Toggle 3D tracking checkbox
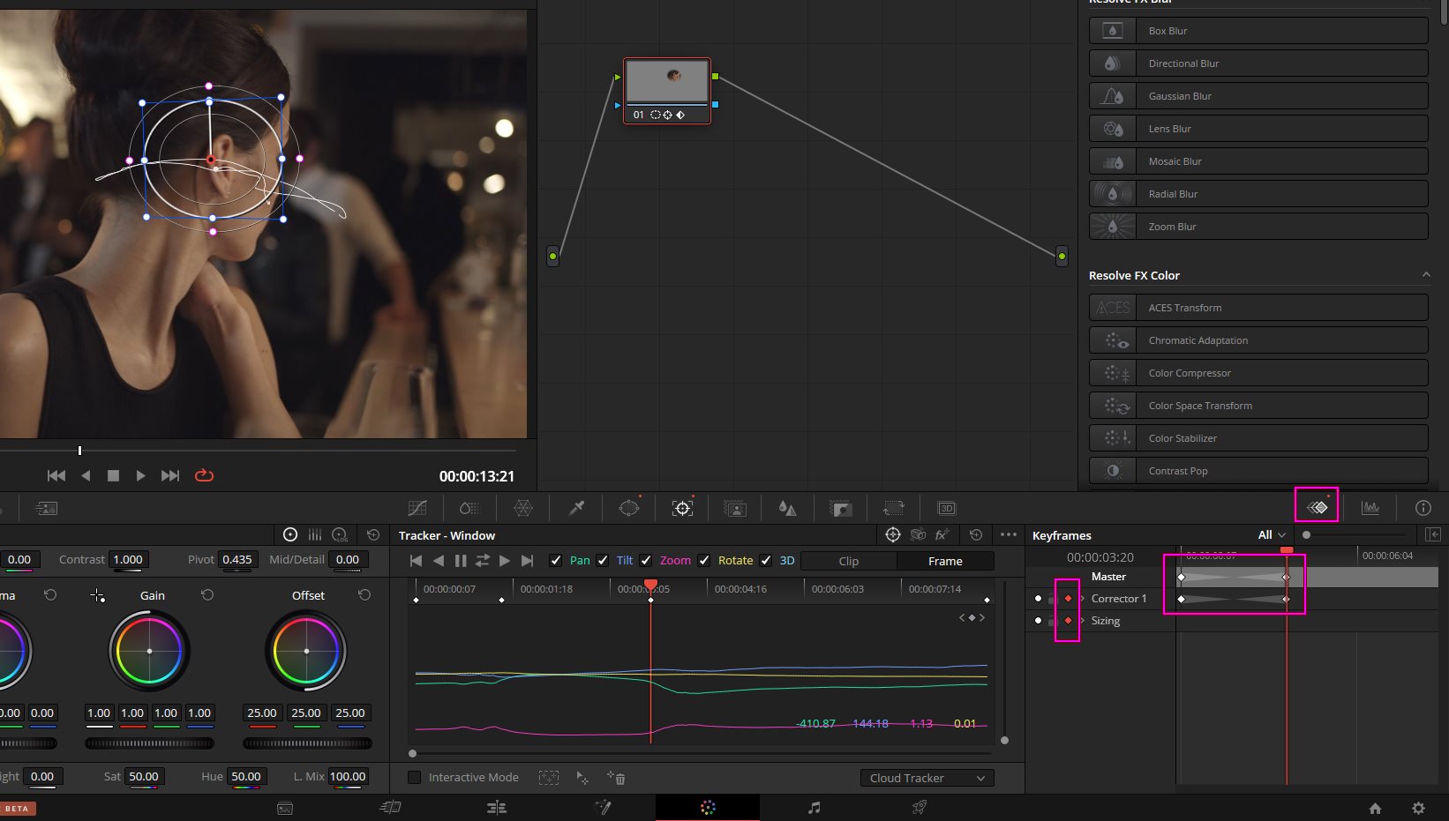The height and width of the screenshot is (821, 1449). pyautogui.click(x=766, y=560)
